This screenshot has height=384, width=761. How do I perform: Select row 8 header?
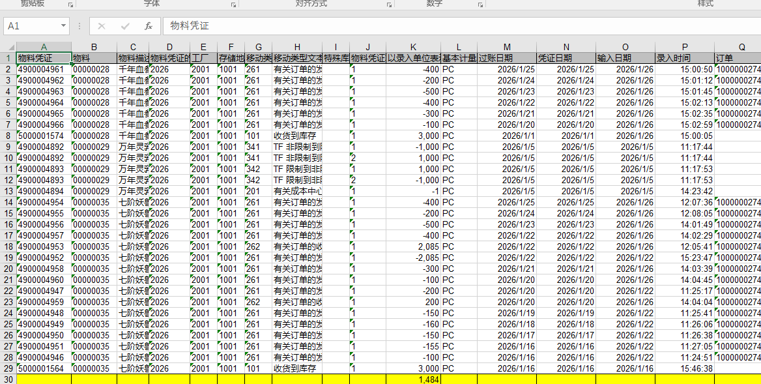point(8,136)
